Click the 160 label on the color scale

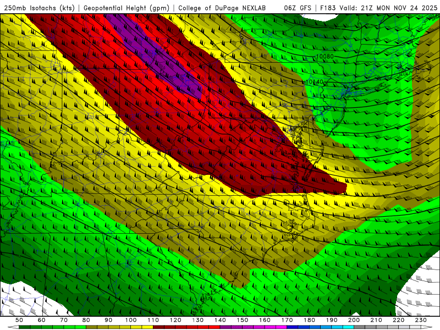[x=265, y=320]
